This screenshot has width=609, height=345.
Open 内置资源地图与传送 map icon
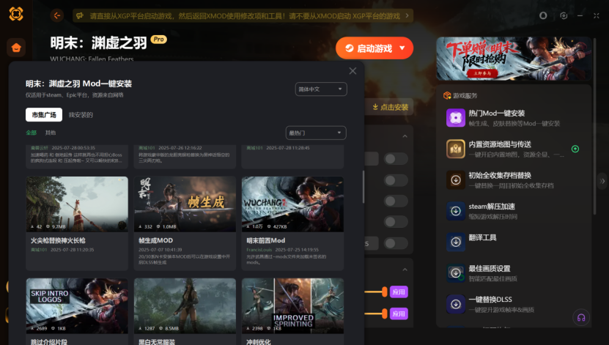pyautogui.click(x=456, y=149)
